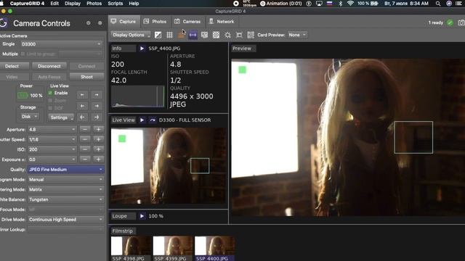Open the Aperture 4.8 dropdown
Viewport: 465px width, 261px height.
[52, 129]
